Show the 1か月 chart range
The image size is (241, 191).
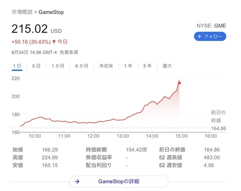[x=58, y=66]
